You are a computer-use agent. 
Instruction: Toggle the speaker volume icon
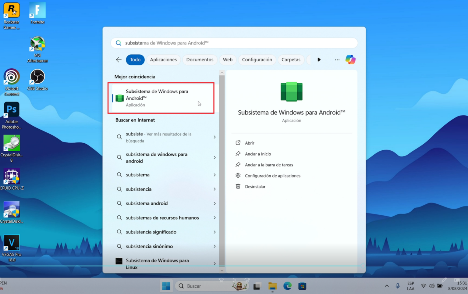tap(431, 286)
